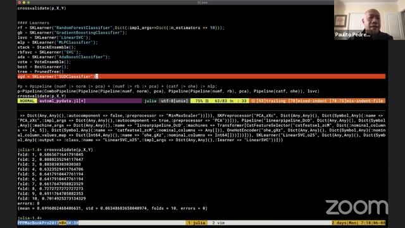Click the p=Pipeline(ComboPipeline(...) code line
405x228 pixels.
pyautogui.click(x=168, y=91)
